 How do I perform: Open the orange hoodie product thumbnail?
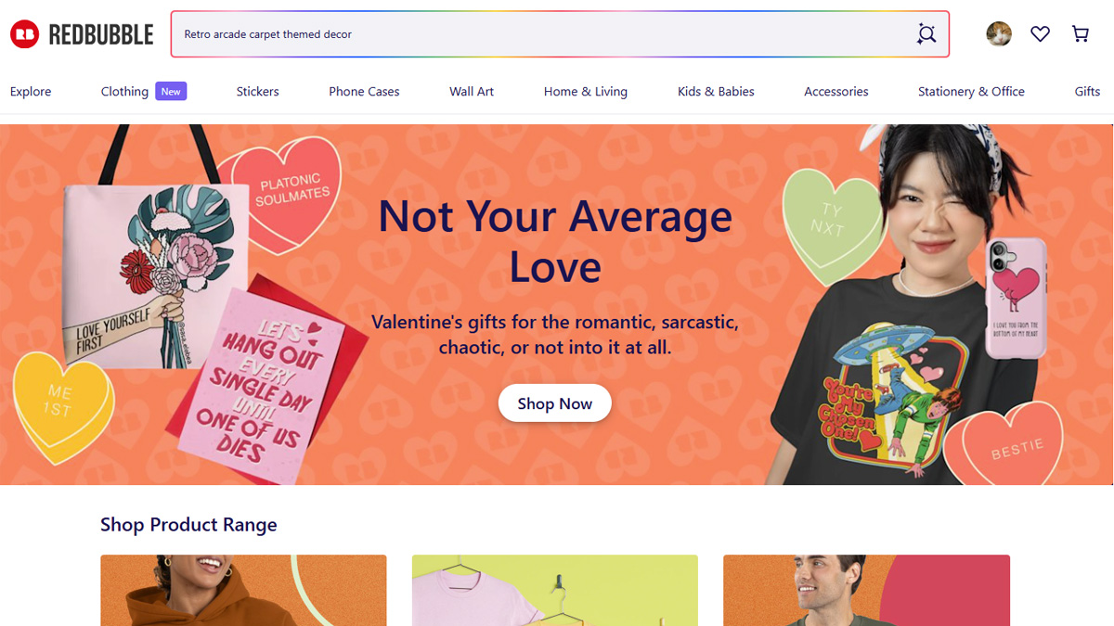(x=243, y=591)
